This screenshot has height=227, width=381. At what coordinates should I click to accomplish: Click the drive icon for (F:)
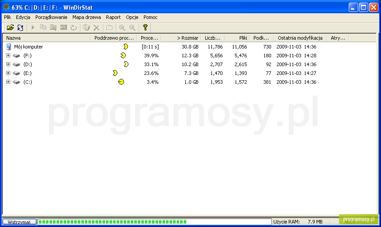[x=16, y=56]
